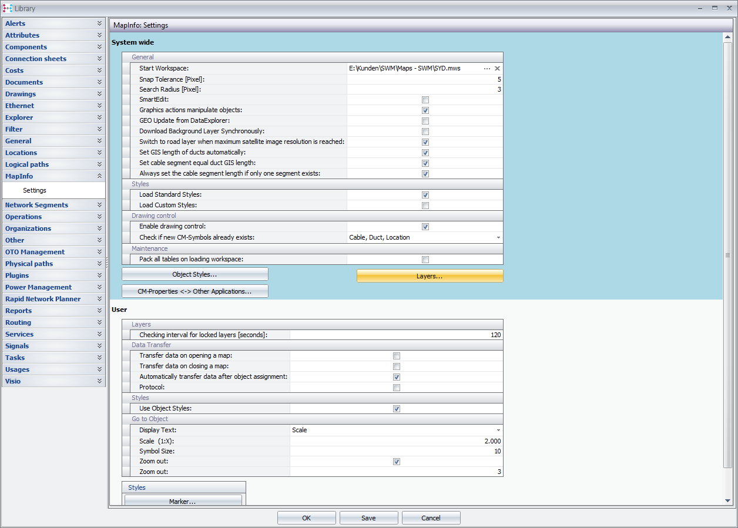Disable the Enable drawing control checkbox
Image resolution: width=738 pixels, height=528 pixels.
425,227
